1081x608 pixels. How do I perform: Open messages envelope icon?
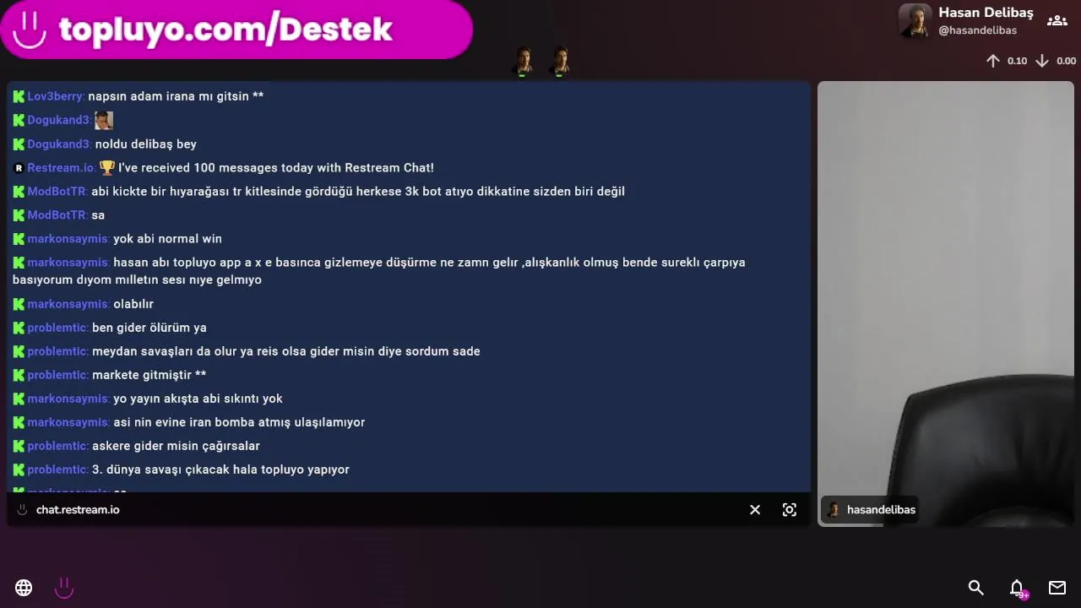click(1057, 588)
